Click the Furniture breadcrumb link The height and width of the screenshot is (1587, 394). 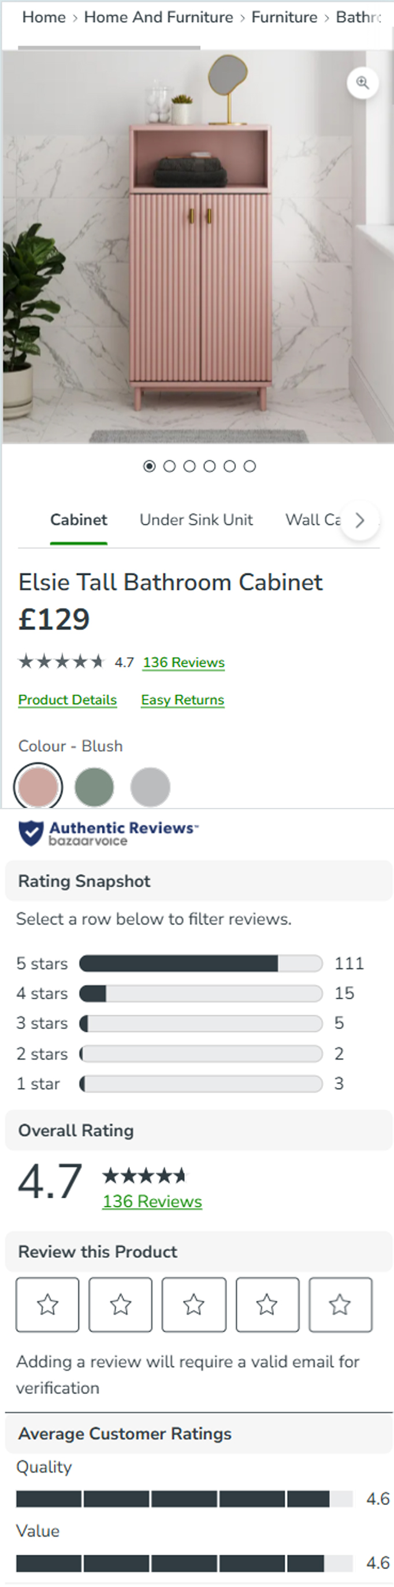[284, 17]
